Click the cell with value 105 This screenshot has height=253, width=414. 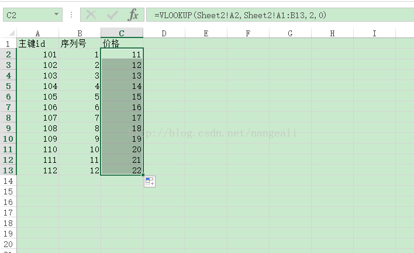coord(38,97)
